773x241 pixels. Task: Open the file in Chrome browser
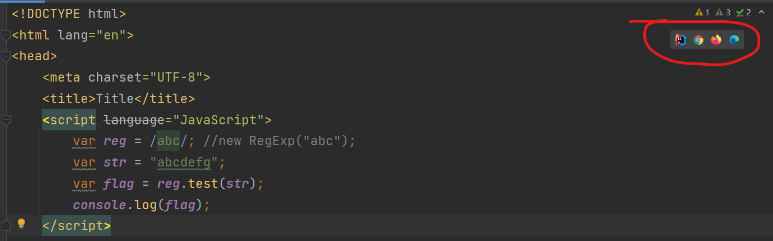(698, 40)
